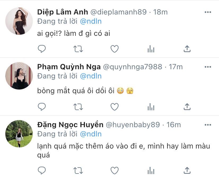The height and width of the screenshot is (178, 219).
Task: Share Diệp Lâm Anh's tweet
Action: pos(187,49)
